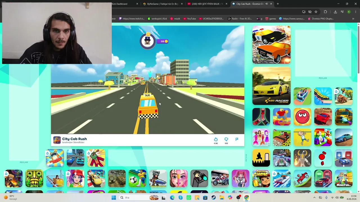
Task: Switch to the Kick Dashboard tab
Action: [125, 4]
